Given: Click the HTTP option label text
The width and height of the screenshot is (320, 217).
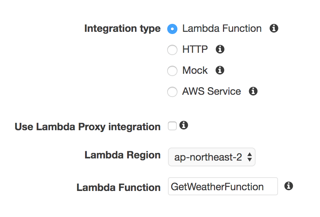Looking at the screenshot, I should tap(195, 49).
